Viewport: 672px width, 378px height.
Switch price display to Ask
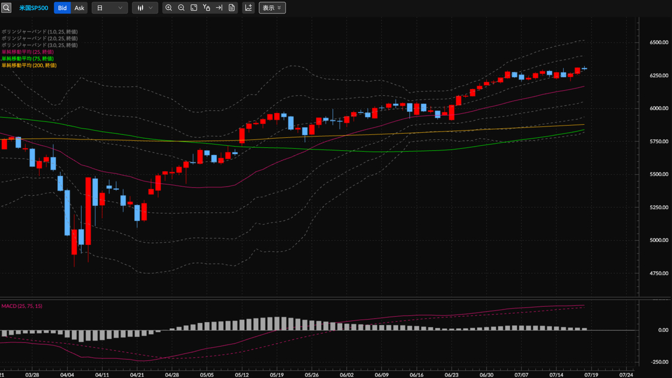80,8
